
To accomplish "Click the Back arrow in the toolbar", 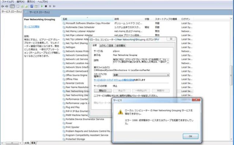I will coord(3,6).
